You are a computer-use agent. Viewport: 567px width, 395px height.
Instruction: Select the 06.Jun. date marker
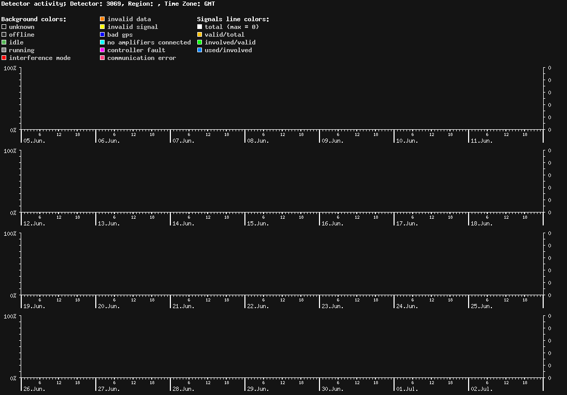coord(109,141)
